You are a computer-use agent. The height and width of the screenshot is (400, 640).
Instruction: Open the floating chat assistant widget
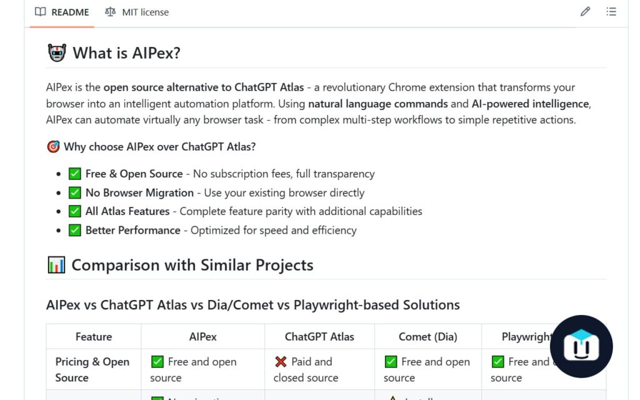(x=581, y=346)
